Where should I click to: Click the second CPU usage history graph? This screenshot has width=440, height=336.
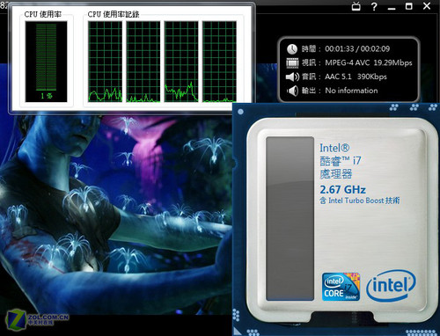pos(143,62)
